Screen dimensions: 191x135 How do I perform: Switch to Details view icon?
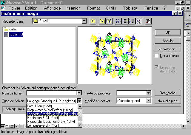point(125,21)
